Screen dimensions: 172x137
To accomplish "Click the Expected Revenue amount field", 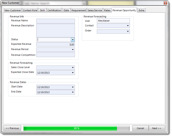I will [56, 44].
